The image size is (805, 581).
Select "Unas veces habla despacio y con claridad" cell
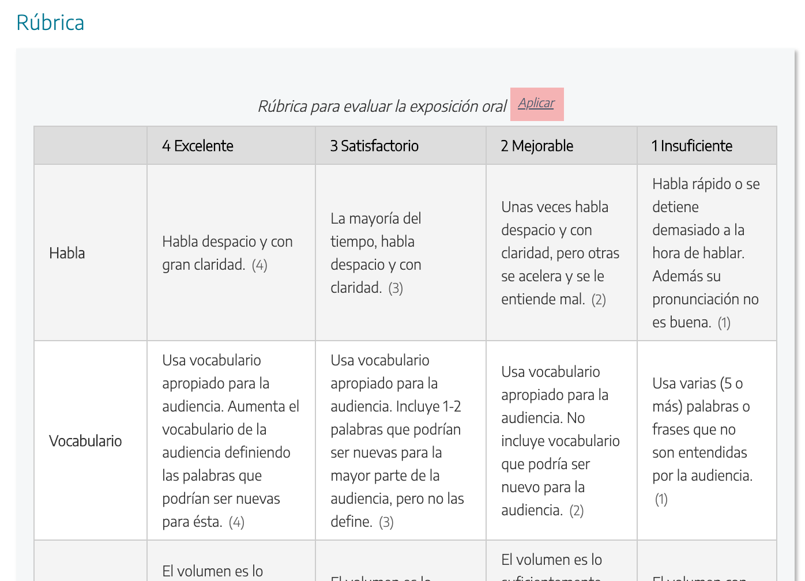[x=561, y=252]
